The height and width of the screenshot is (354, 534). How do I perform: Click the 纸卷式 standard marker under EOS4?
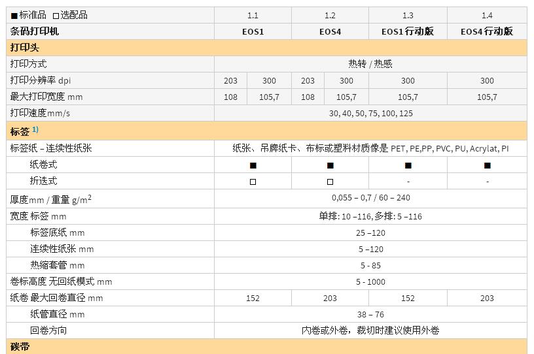(330, 165)
